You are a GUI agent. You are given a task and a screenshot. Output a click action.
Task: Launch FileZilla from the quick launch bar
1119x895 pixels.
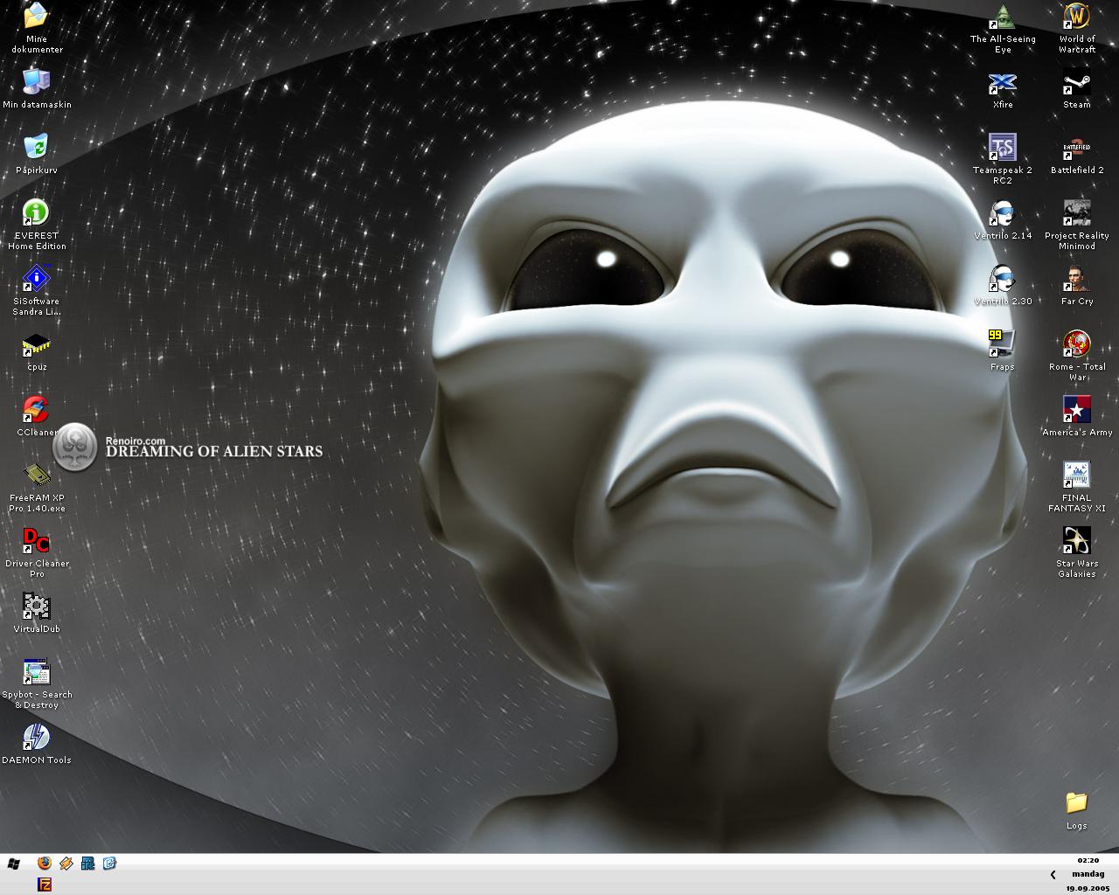(45, 885)
